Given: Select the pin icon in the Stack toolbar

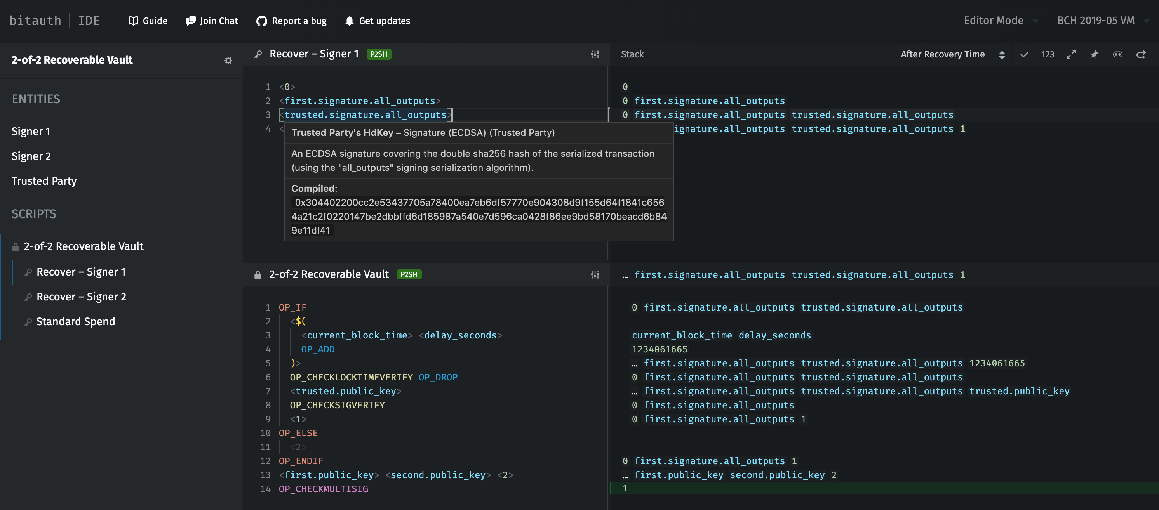Looking at the screenshot, I should (1094, 54).
